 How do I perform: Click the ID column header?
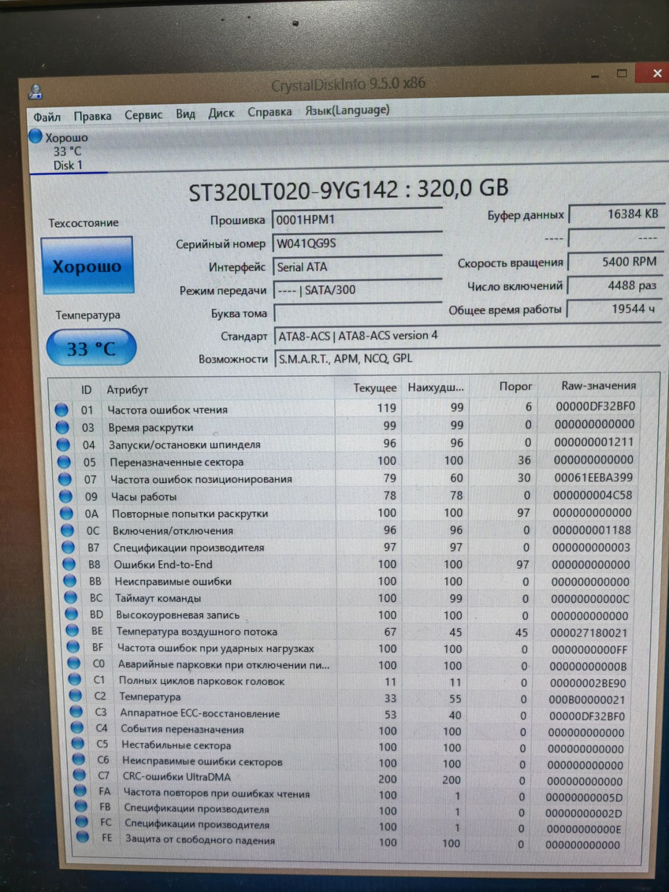(87, 390)
